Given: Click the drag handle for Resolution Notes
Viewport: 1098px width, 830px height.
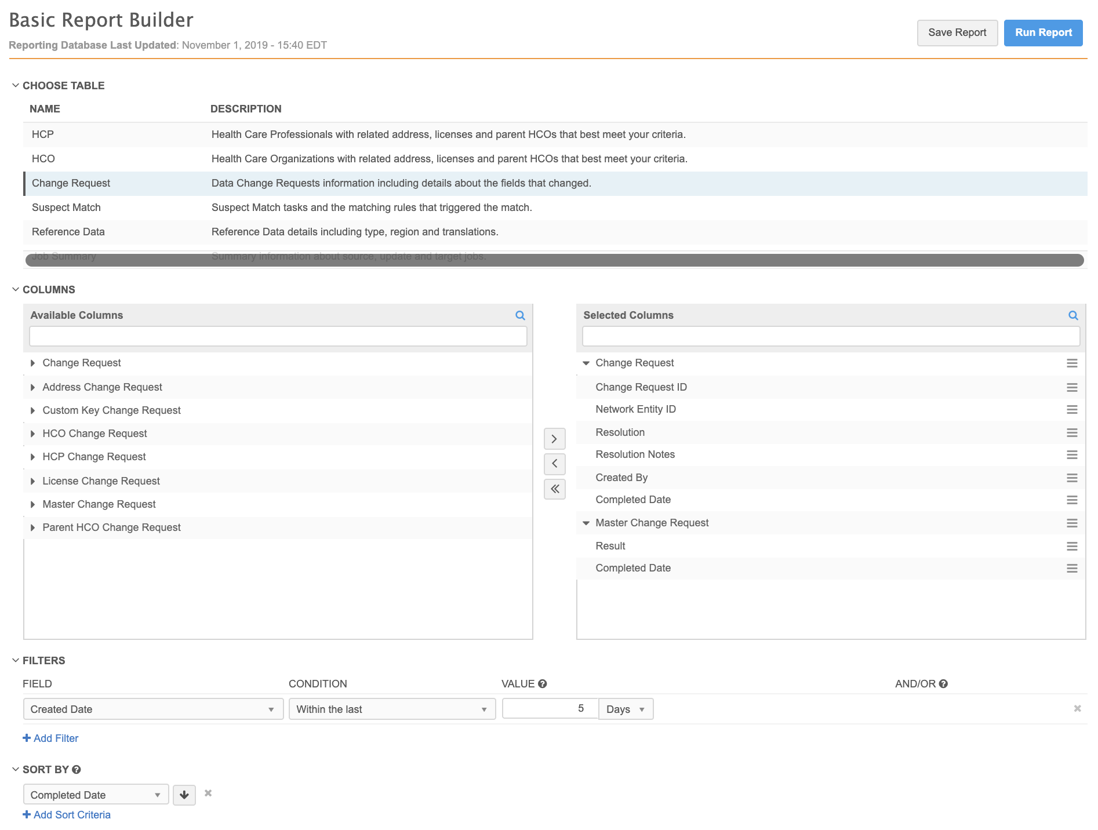Looking at the screenshot, I should coord(1072,455).
